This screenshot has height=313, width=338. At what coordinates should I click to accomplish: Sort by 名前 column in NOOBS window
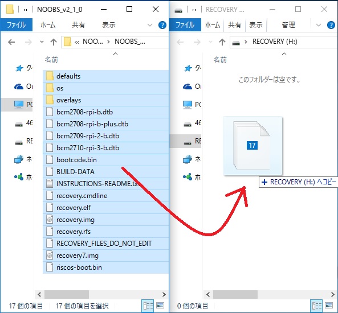pyautogui.click(x=51, y=60)
